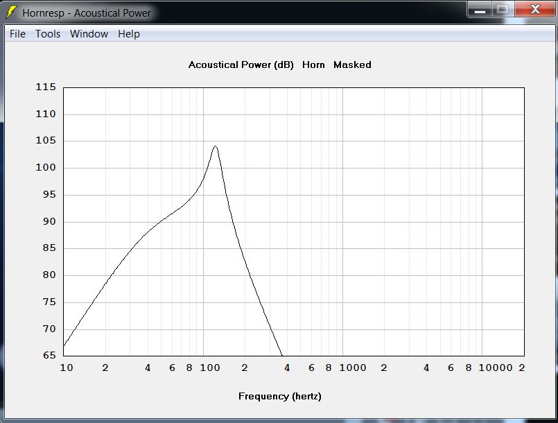Click the 'Masked' label in chart title
The height and width of the screenshot is (423, 558).
coord(352,64)
